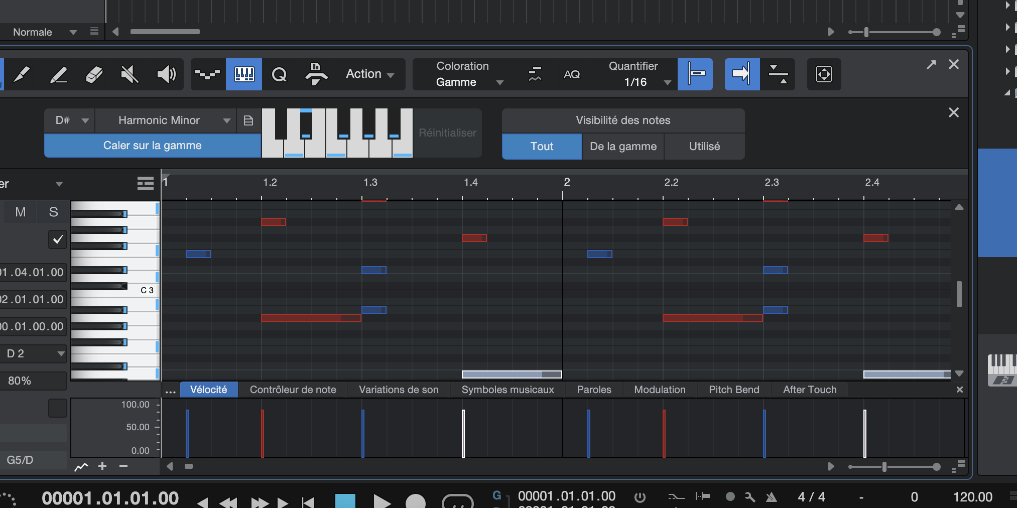The width and height of the screenshot is (1017, 508).
Task: Select the Mute tool
Action: click(130, 74)
